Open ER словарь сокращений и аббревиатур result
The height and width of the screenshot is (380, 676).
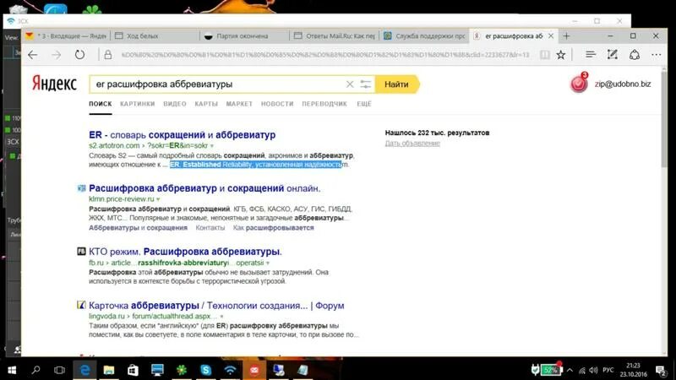182,135
